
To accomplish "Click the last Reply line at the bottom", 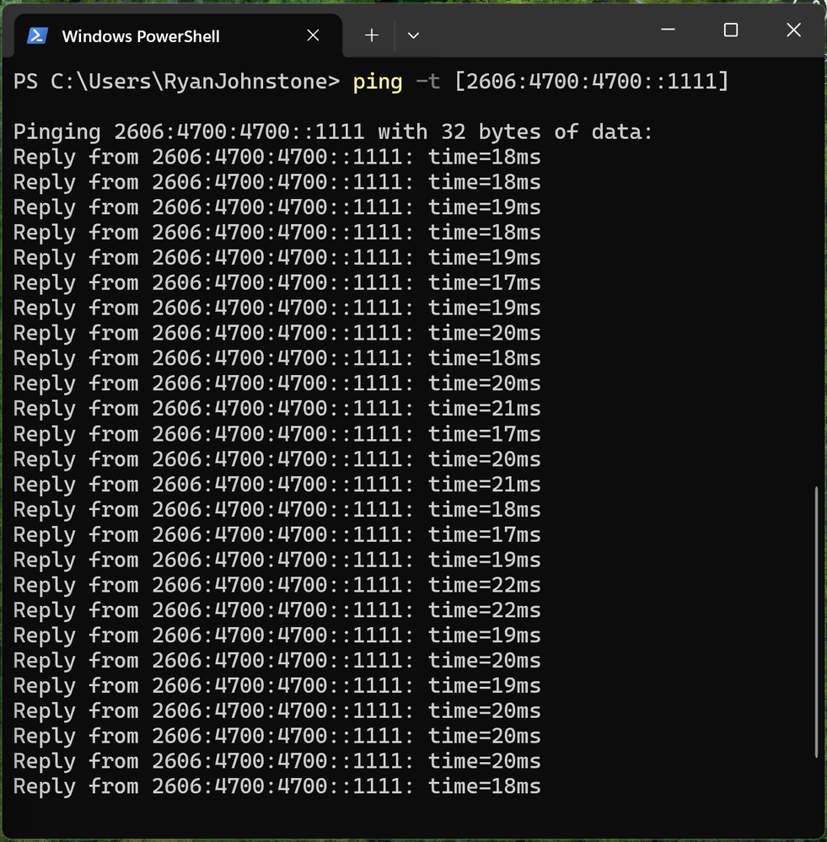I will pos(277,787).
